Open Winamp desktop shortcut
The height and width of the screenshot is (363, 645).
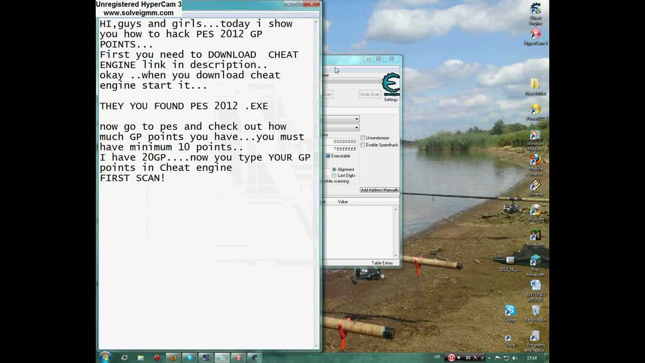point(535,188)
